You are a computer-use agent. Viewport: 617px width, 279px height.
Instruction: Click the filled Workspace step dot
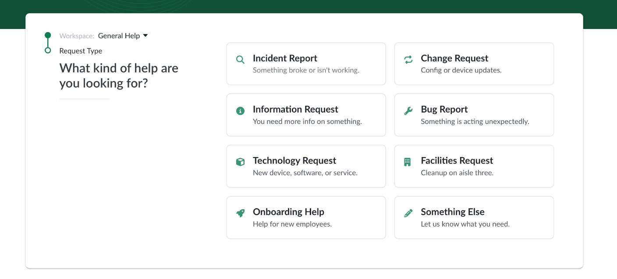(48, 35)
